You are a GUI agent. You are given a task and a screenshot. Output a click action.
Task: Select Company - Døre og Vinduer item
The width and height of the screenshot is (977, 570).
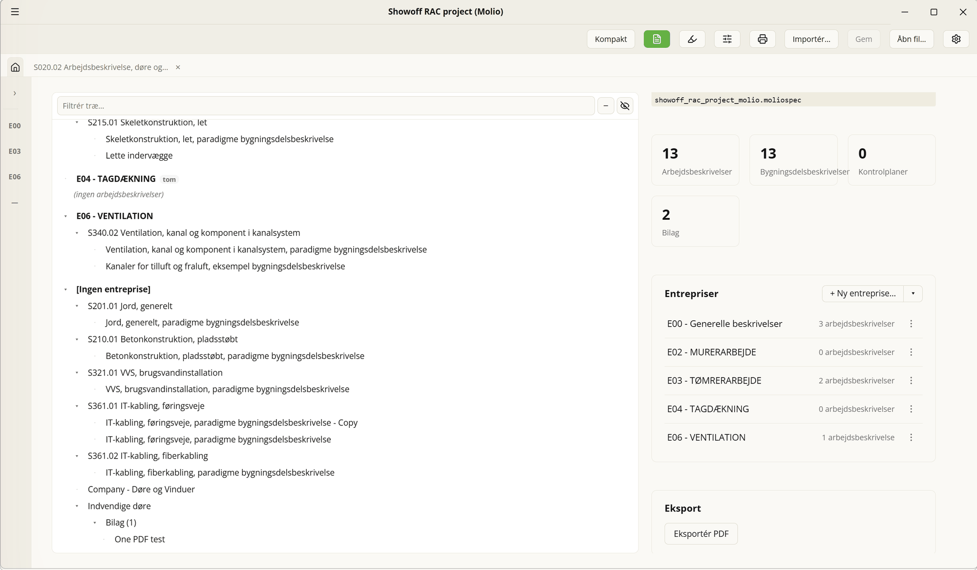pos(141,489)
